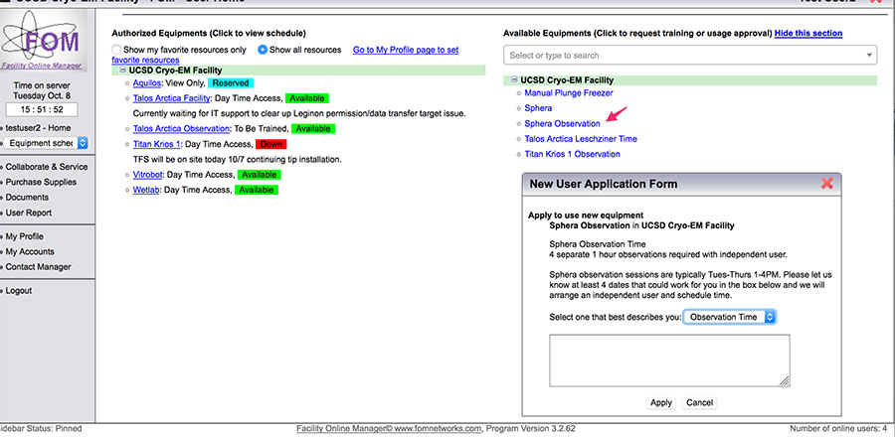Open Wetlab schedule
The image size is (895, 437).
click(146, 190)
